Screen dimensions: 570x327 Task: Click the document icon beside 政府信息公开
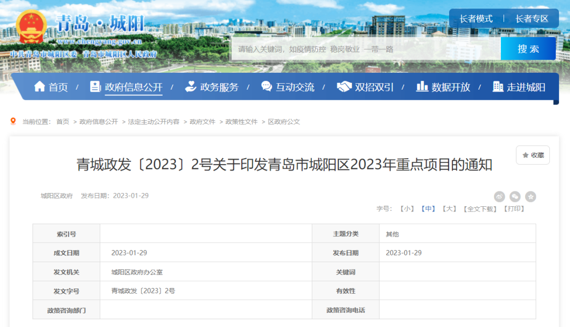(x=95, y=86)
